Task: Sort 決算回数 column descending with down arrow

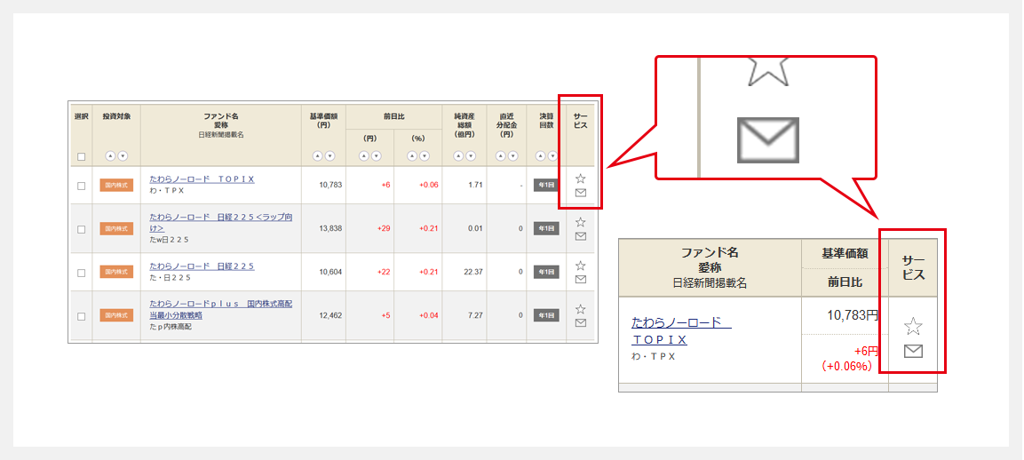Action: click(x=552, y=156)
